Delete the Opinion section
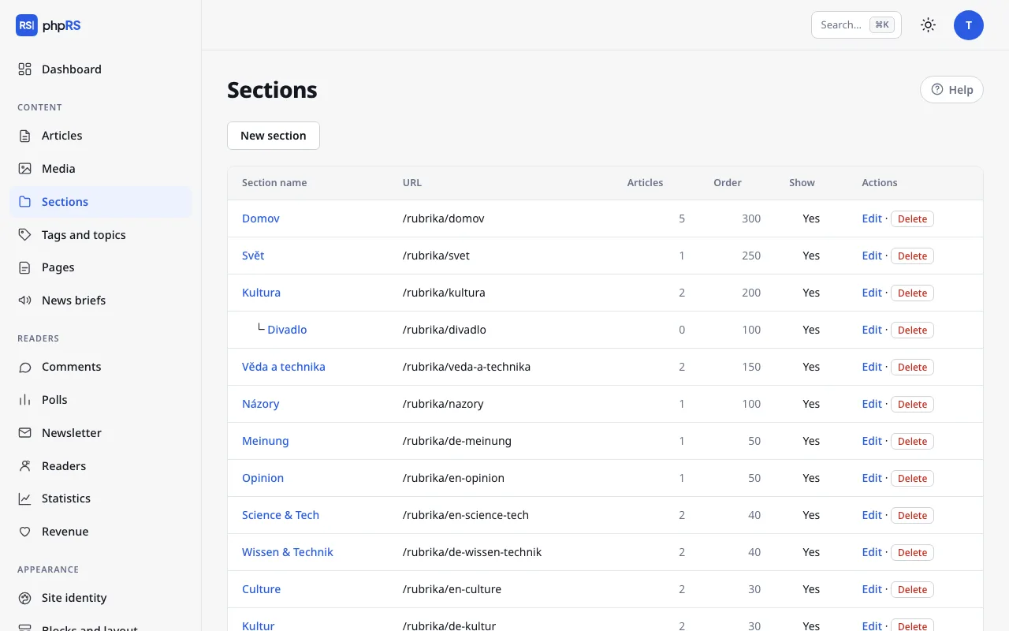Image resolution: width=1009 pixels, height=631 pixels. click(x=912, y=479)
